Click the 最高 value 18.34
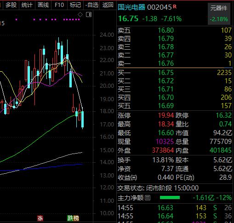The image size is (234, 223). point(166,124)
